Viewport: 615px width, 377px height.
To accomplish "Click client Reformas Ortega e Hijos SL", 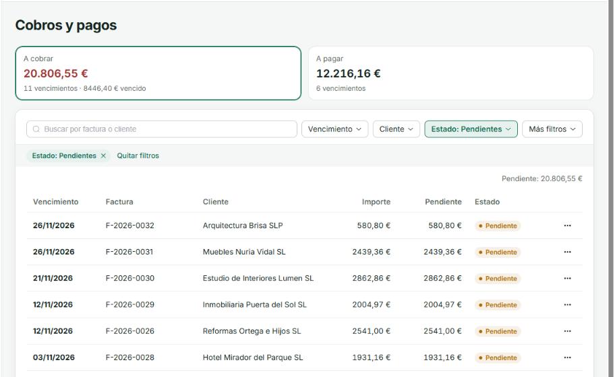I will (252, 331).
